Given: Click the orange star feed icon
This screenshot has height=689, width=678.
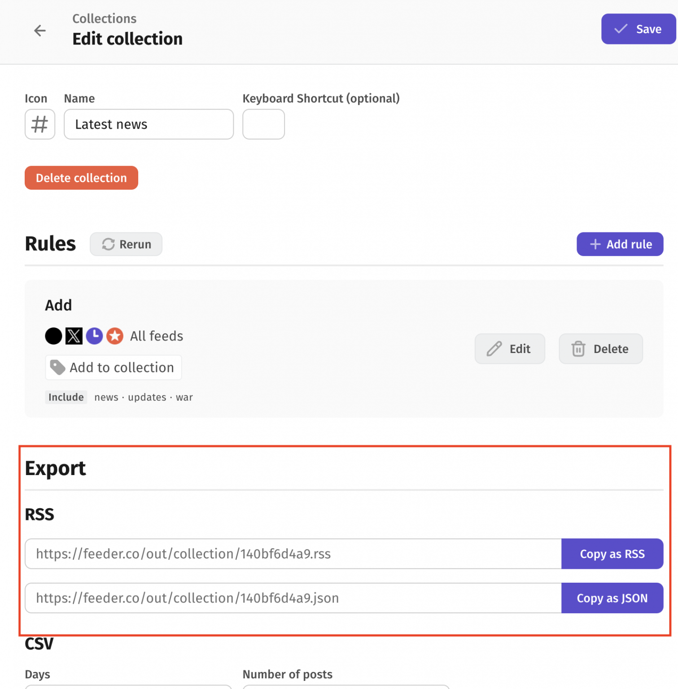Looking at the screenshot, I should 115,336.
